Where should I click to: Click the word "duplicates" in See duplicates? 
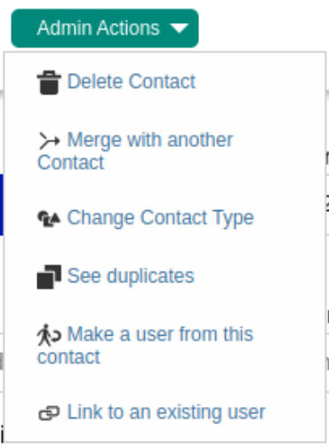pyautogui.click(x=150, y=277)
